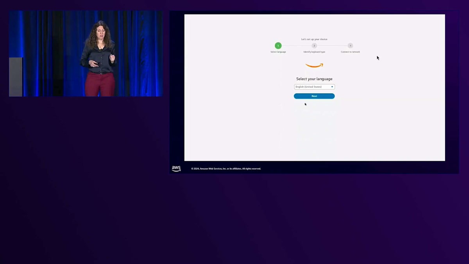Viewport: 469px width, 264px height.
Task: Select step 3 Connect to network circle
Action: [x=350, y=46]
